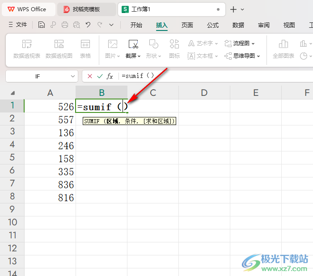The height and width of the screenshot is (276, 313).
Task: Click the green checkmark confirm entry icon
Action: pyautogui.click(x=100, y=76)
